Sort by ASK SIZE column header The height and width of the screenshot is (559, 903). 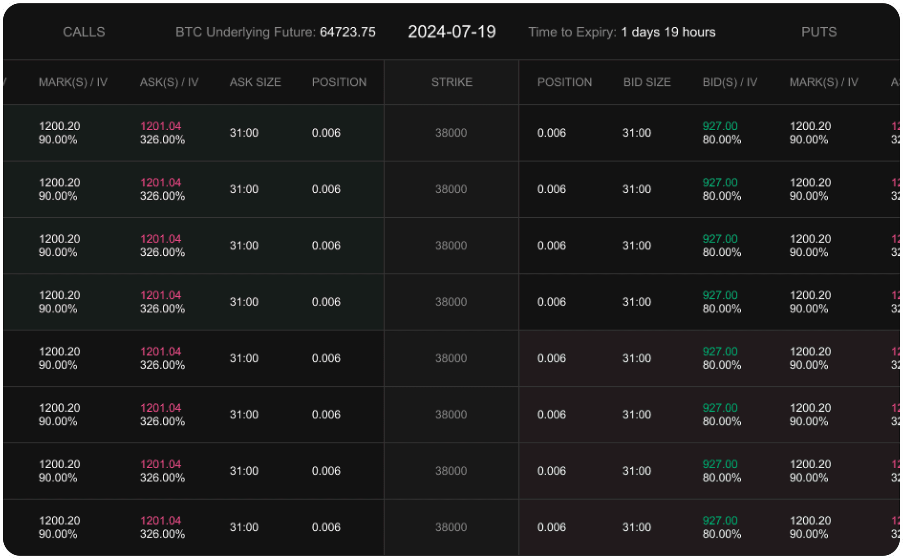(x=255, y=82)
